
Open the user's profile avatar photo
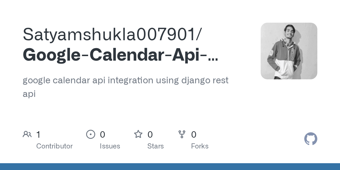[289, 51]
